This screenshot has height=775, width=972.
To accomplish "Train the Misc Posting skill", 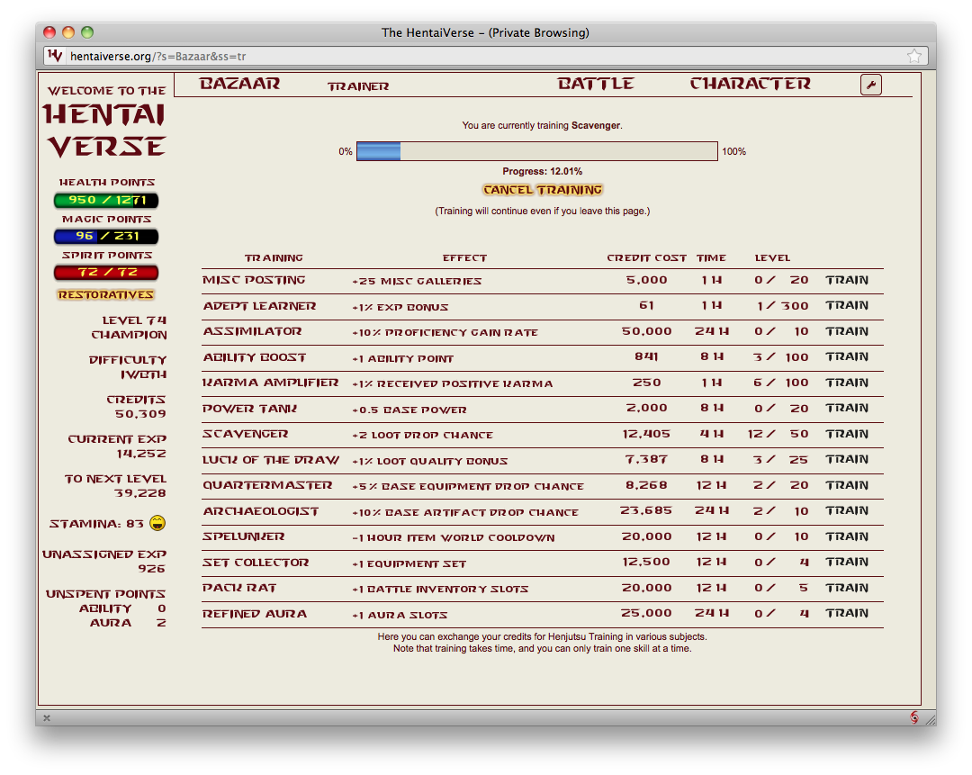I will pos(847,280).
